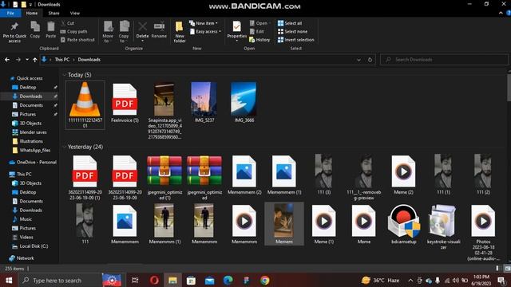Click the Copy ribbon button
The image size is (511, 287).
pos(35,30)
